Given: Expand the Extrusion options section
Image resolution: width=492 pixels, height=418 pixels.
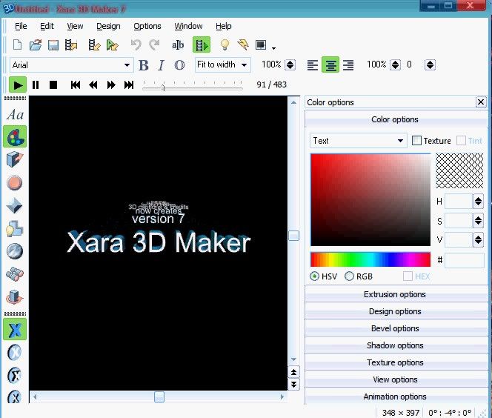Looking at the screenshot, I should click(396, 294).
